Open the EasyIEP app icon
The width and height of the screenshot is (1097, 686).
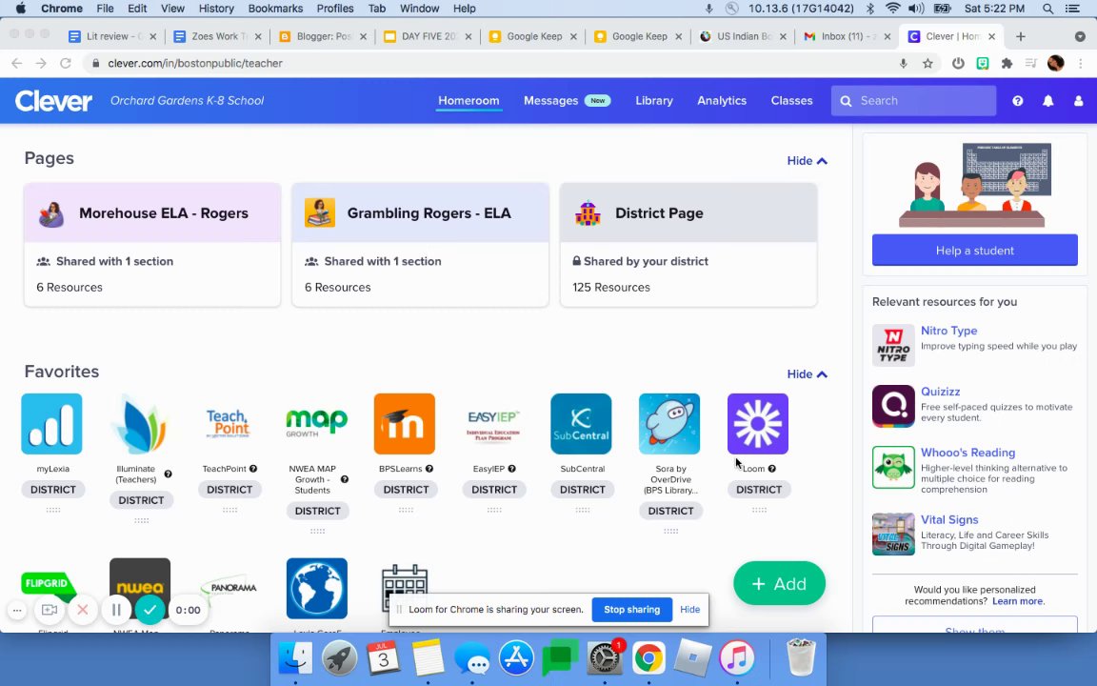coord(493,423)
